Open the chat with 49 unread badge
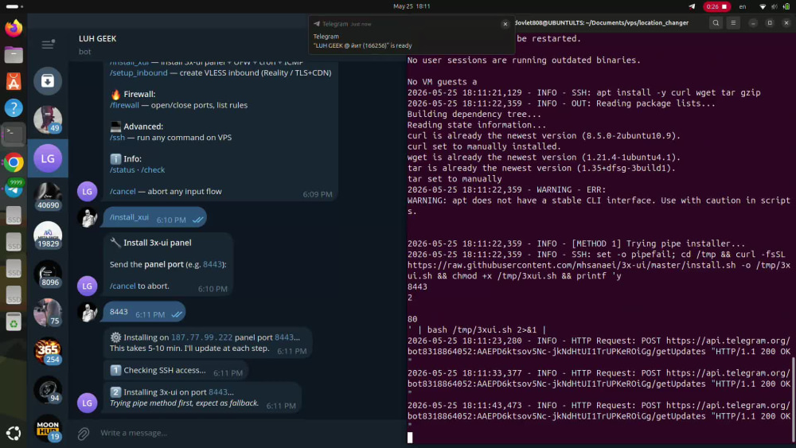796x448 pixels. point(48,119)
